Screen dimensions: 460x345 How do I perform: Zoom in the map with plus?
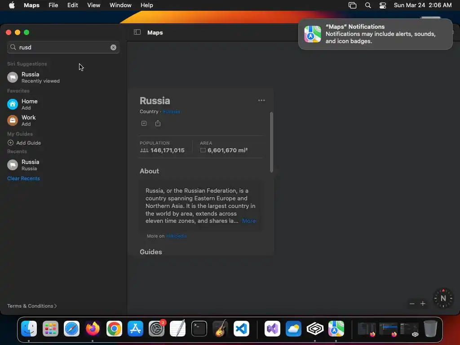pyautogui.click(x=423, y=304)
